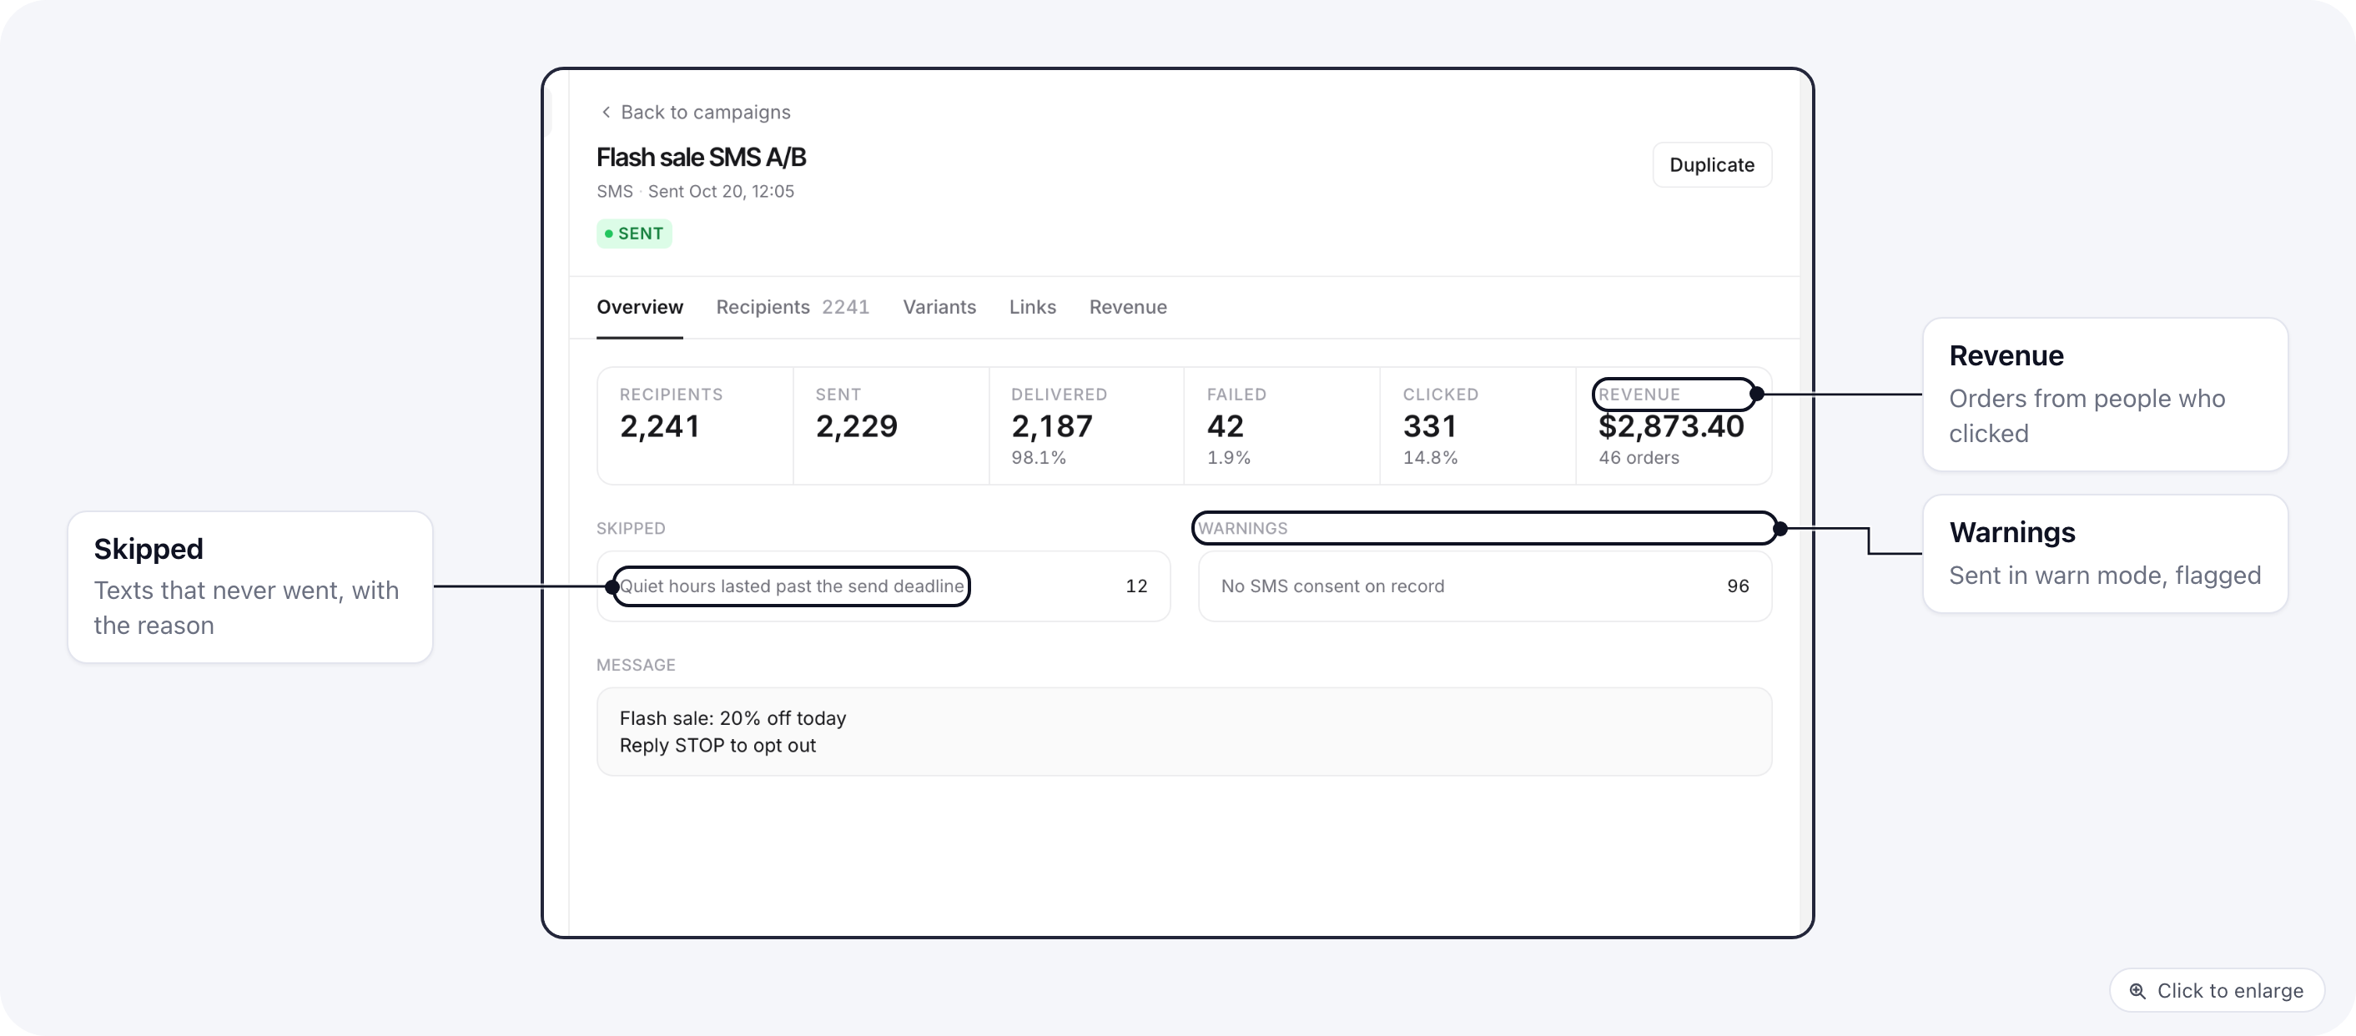The height and width of the screenshot is (1036, 2356).
Task: Click the Delivered value 2,187
Action: tap(1052, 426)
